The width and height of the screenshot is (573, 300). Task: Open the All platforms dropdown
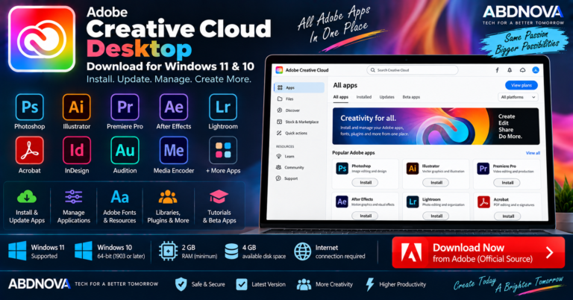point(518,97)
